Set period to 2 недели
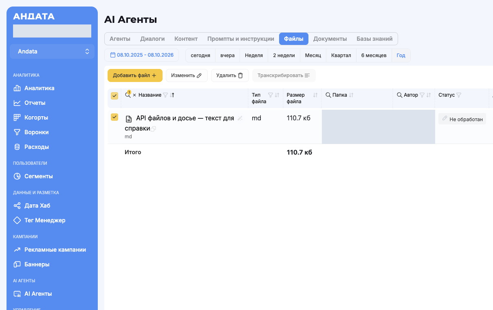Screen dimensions: 493x310 [x=284, y=55]
